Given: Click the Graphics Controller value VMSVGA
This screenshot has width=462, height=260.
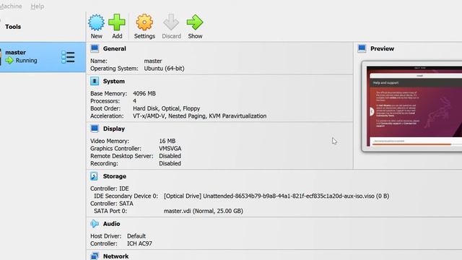Looking at the screenshot, I should click(x=170, y=148).
